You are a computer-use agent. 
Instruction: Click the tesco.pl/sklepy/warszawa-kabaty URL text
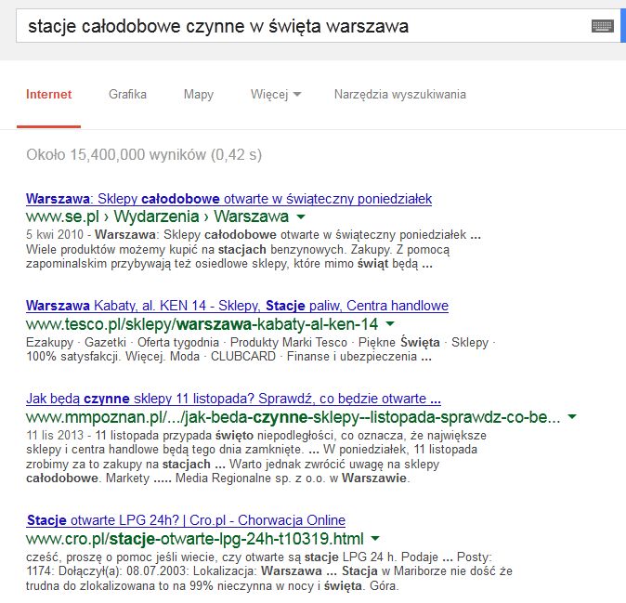[202, 324]
